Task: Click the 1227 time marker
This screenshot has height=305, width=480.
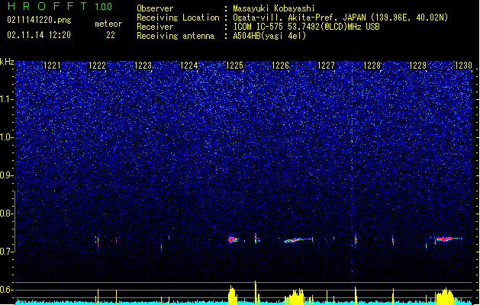Action: pos(327,66)
